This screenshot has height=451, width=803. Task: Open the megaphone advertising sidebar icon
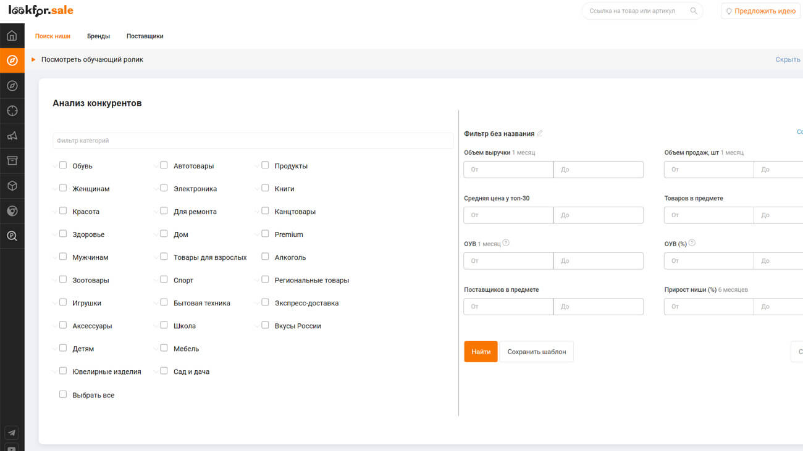[x=12, y=136]
